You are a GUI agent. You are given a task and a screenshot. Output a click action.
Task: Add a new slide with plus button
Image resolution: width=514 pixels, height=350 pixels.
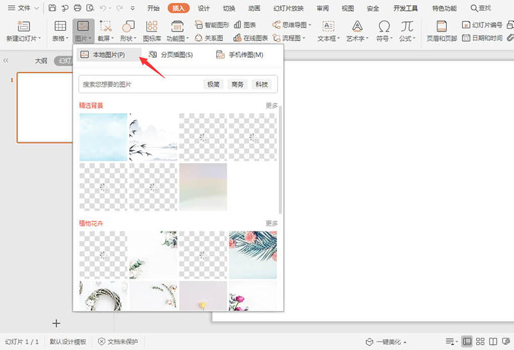(57, 324)
